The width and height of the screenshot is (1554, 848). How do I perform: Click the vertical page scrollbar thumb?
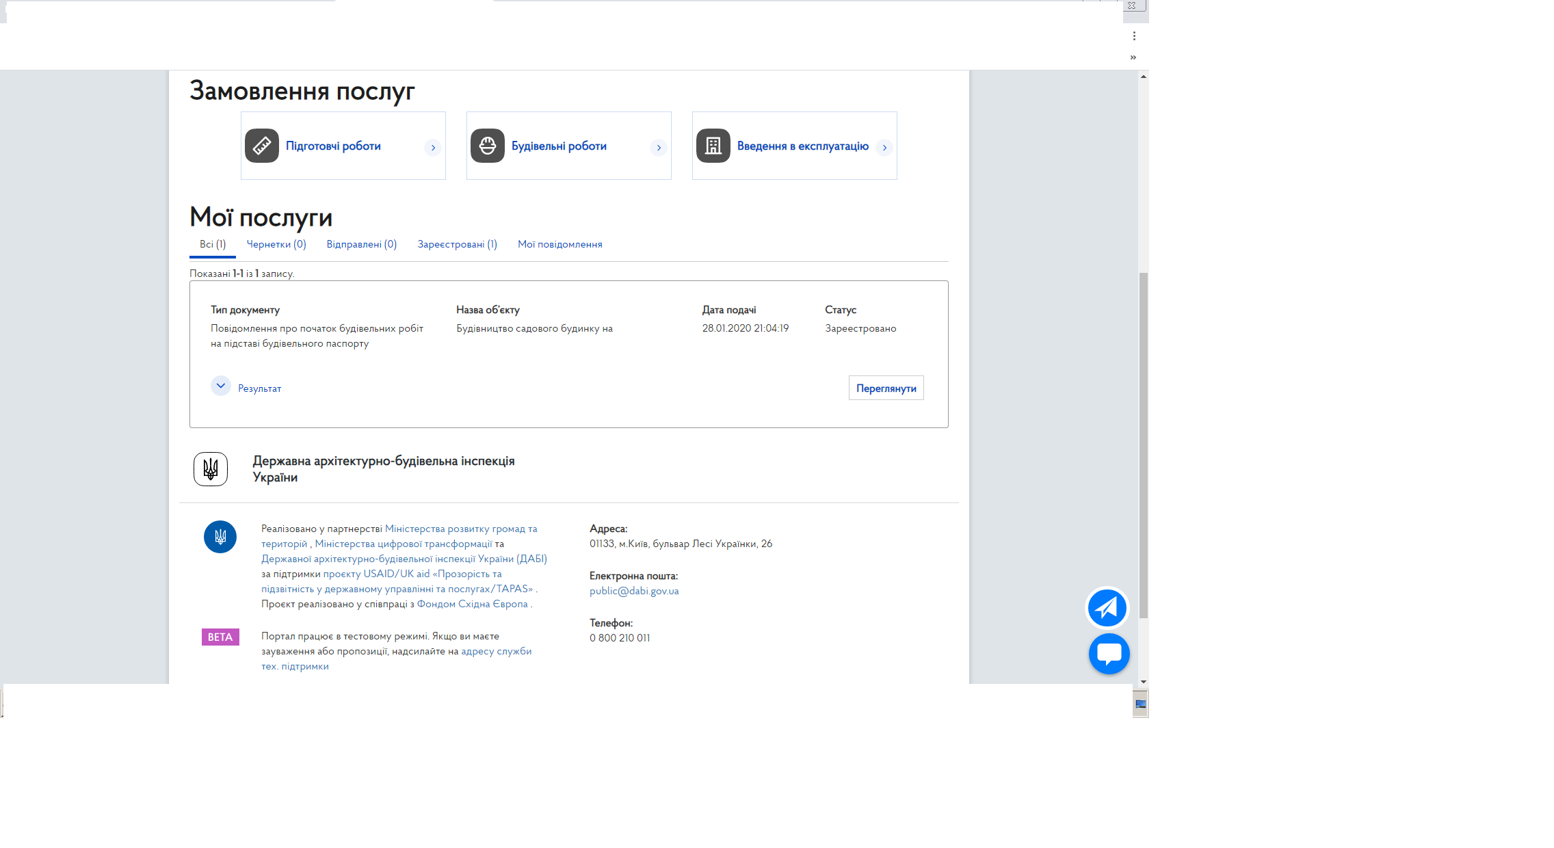click(x=1144, y=445)
